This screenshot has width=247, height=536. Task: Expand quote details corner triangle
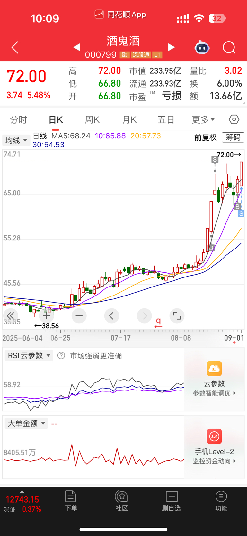point(244,103)
